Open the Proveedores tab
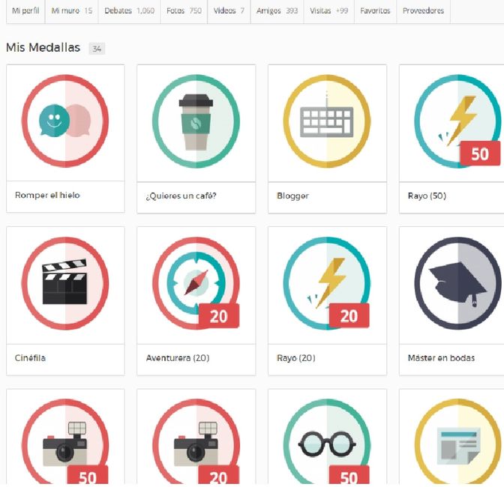Image resolution: width=504 pixels, height=487 pixels. (423, 11)
